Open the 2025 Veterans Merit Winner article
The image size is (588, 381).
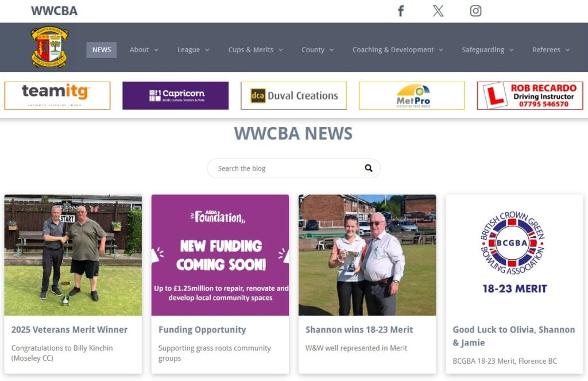click(69, 330)
